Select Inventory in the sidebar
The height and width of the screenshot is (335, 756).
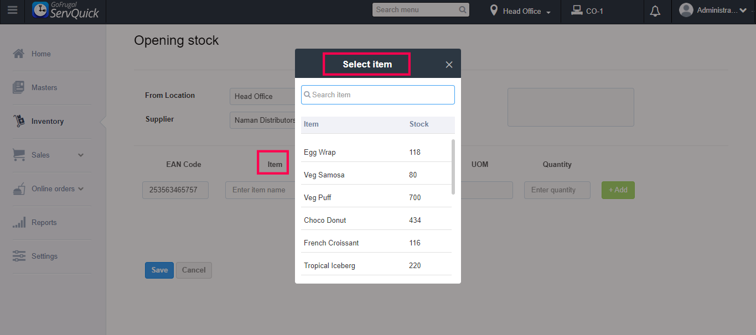tap(47, 121)
